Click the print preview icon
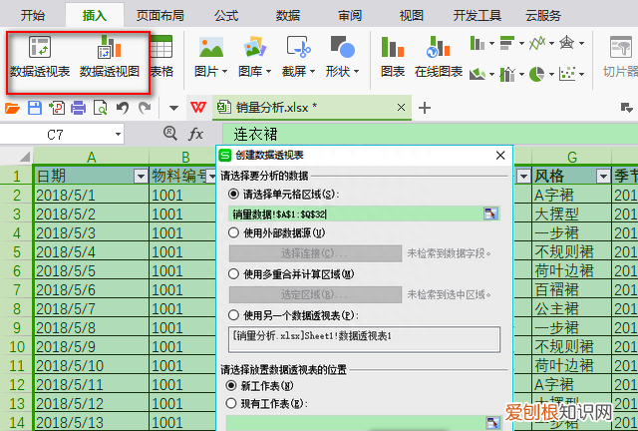The image size is (638, 431). pos(100,108)
